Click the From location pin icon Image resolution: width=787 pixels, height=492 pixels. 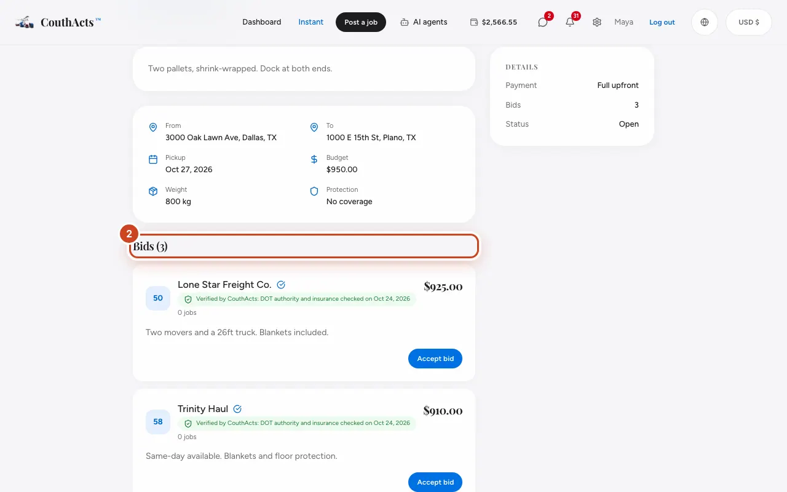(153, 127)
